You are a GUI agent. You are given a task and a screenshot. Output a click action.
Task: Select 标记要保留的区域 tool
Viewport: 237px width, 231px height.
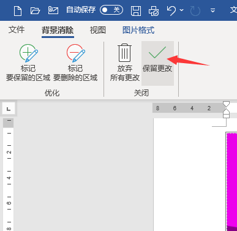[28, 63]
